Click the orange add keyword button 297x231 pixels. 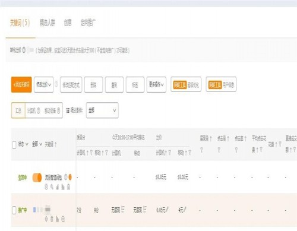21,85
